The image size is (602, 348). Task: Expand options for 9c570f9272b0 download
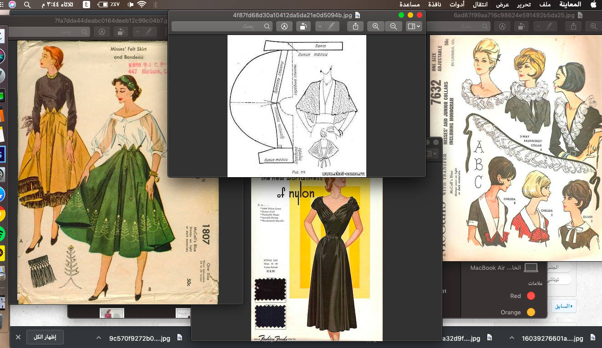coord(99,338)
